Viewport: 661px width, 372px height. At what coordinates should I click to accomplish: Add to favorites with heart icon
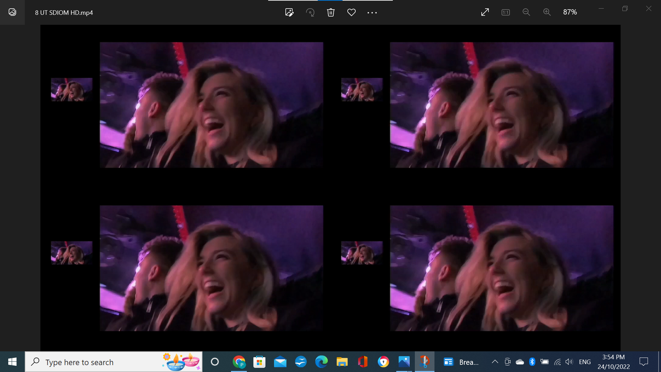351,12
